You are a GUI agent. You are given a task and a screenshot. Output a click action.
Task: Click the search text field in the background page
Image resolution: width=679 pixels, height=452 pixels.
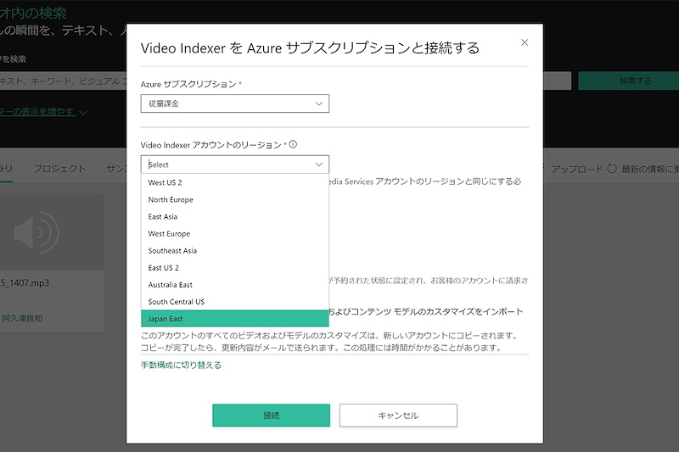[65, 81]
